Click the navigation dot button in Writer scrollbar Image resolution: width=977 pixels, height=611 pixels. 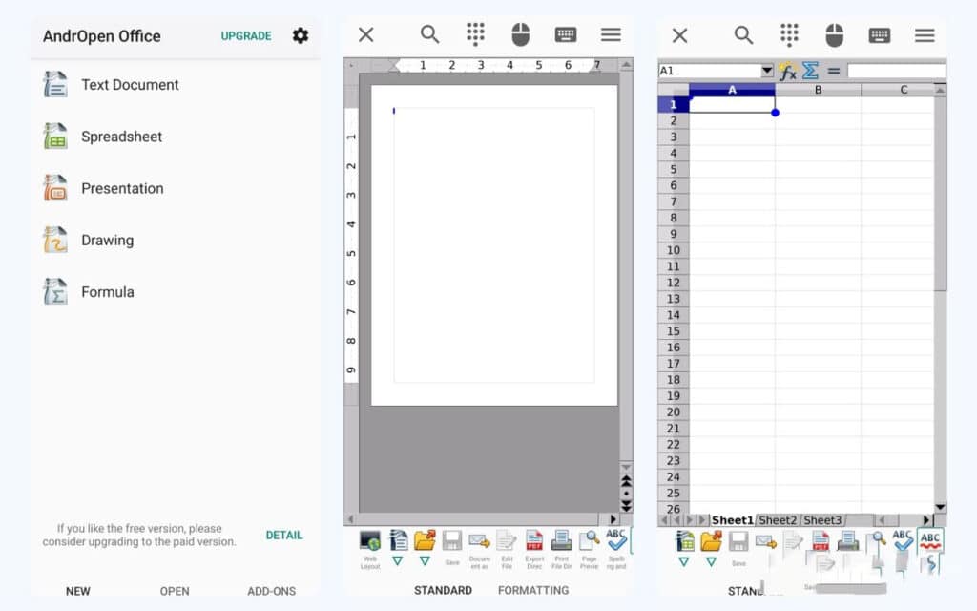pos(626,494)
